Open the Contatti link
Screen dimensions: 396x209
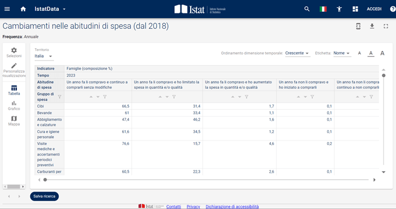pyautogui.click(x=174, y=207)
